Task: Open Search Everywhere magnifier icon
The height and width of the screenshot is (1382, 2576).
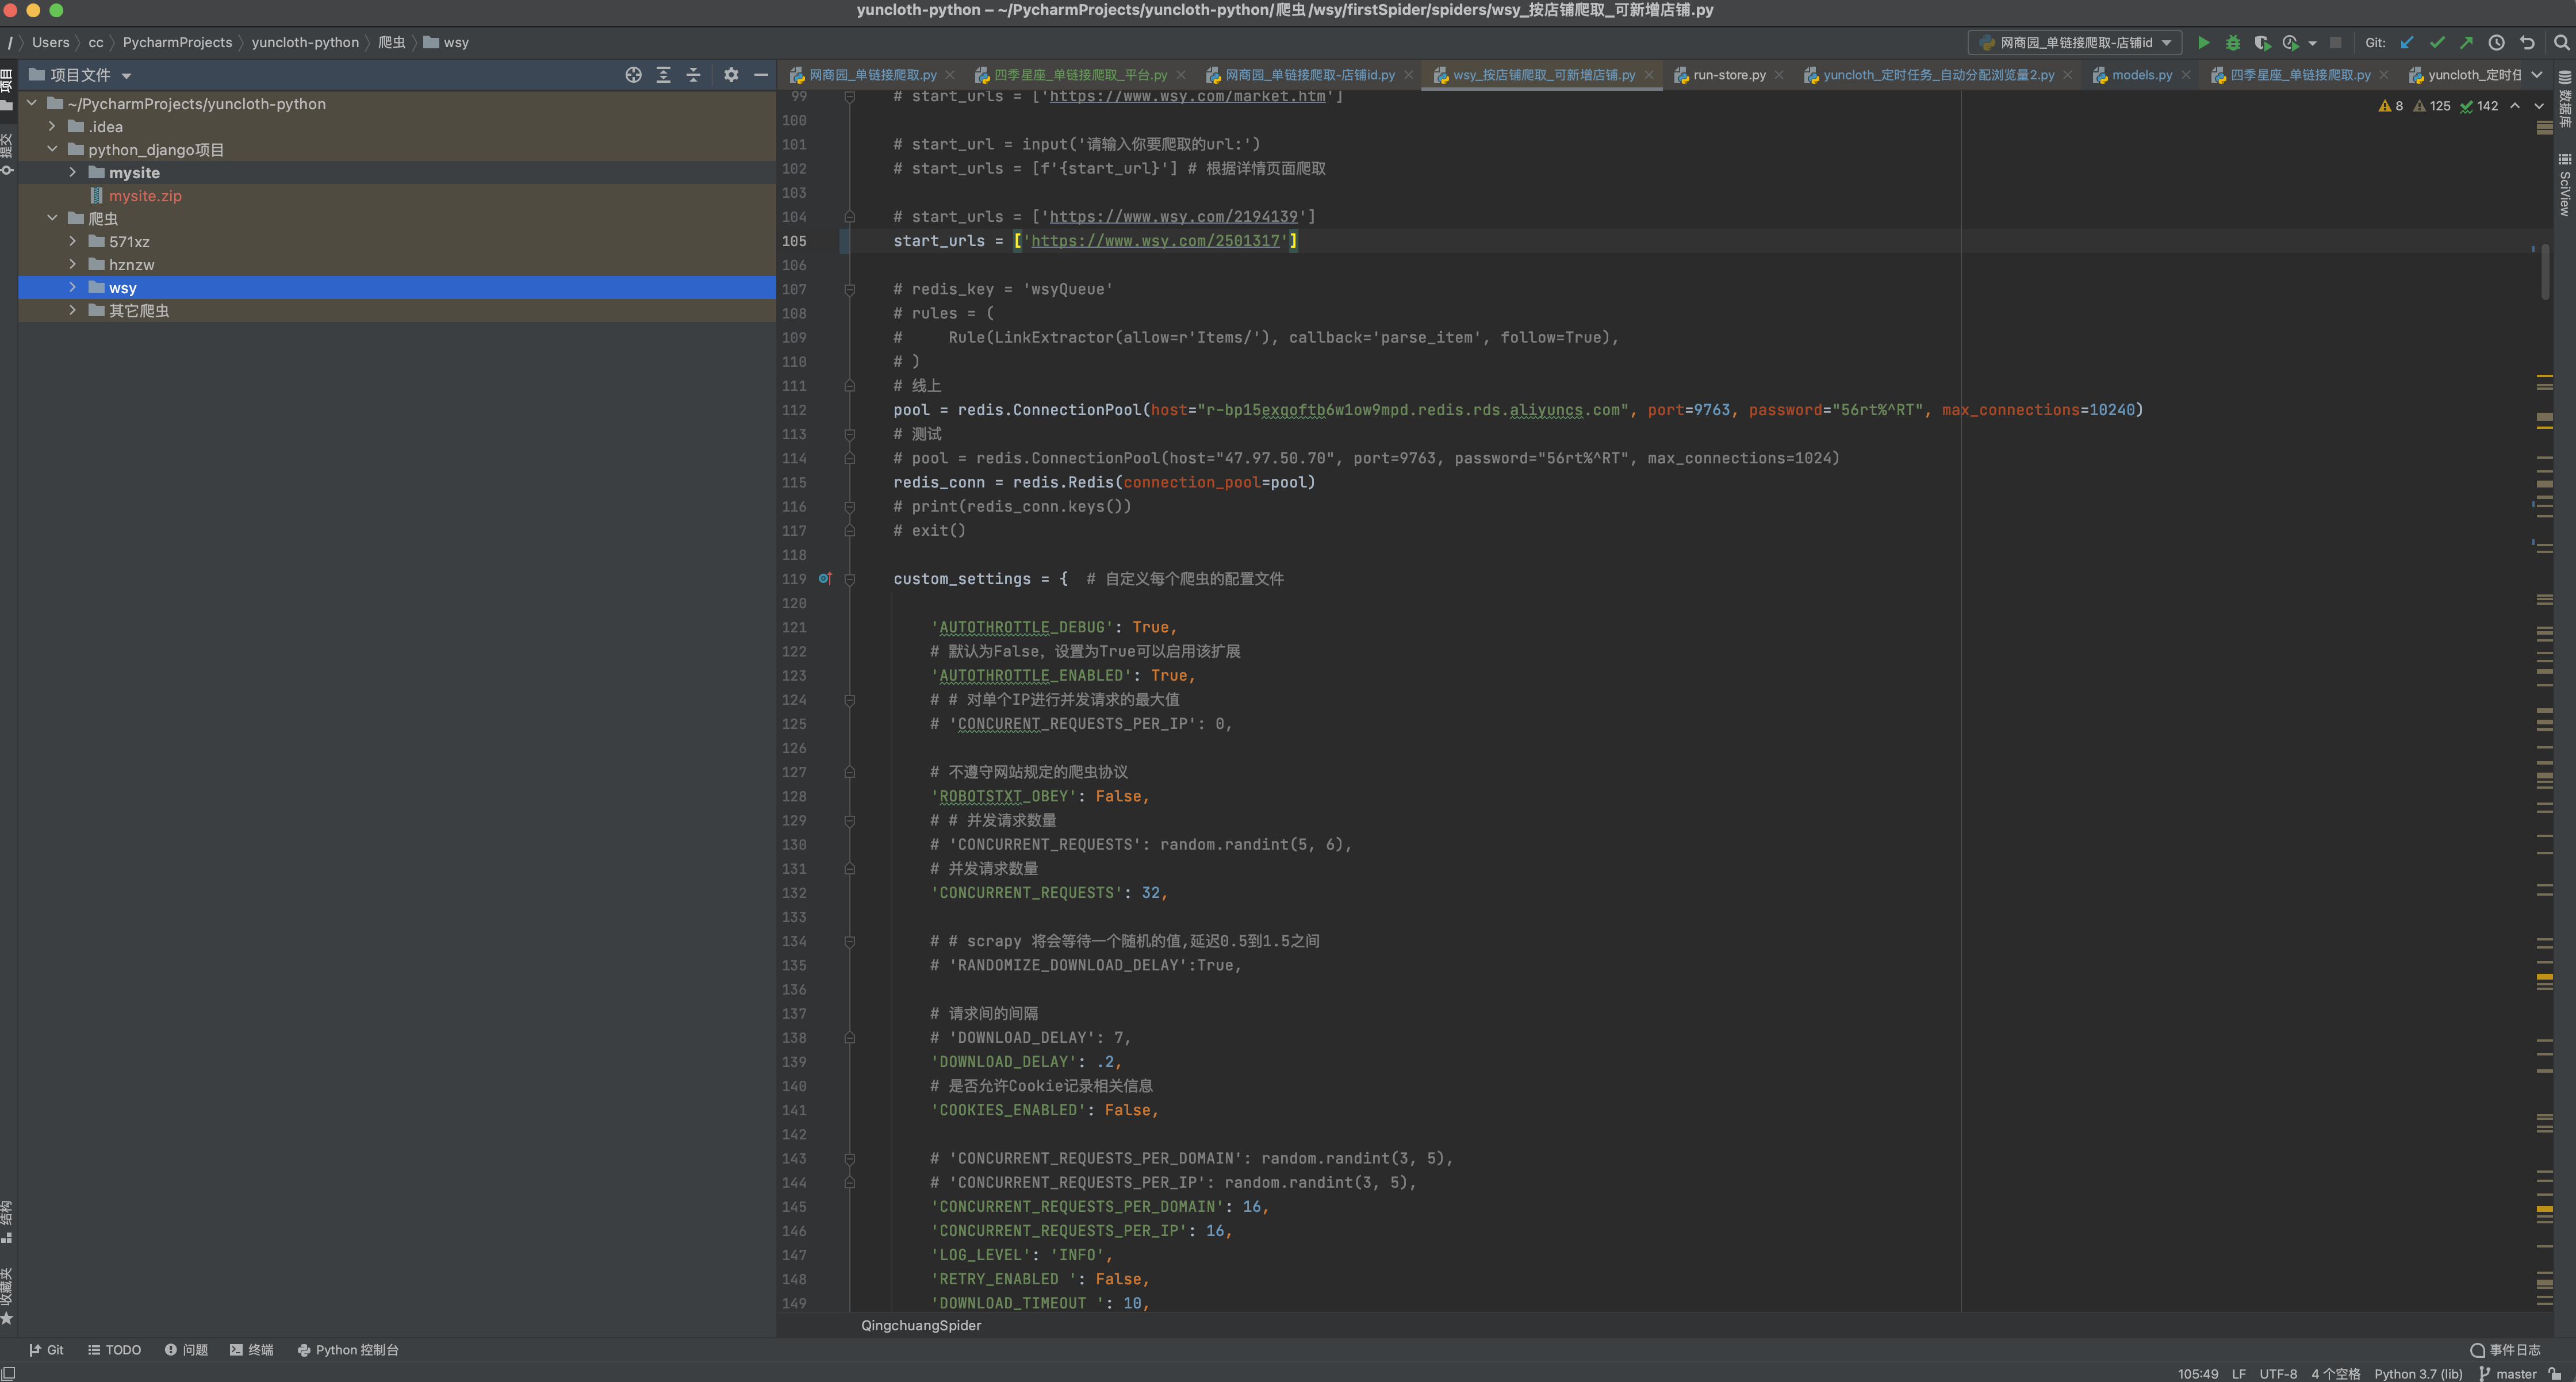Action: click(x=2562, y=43)
